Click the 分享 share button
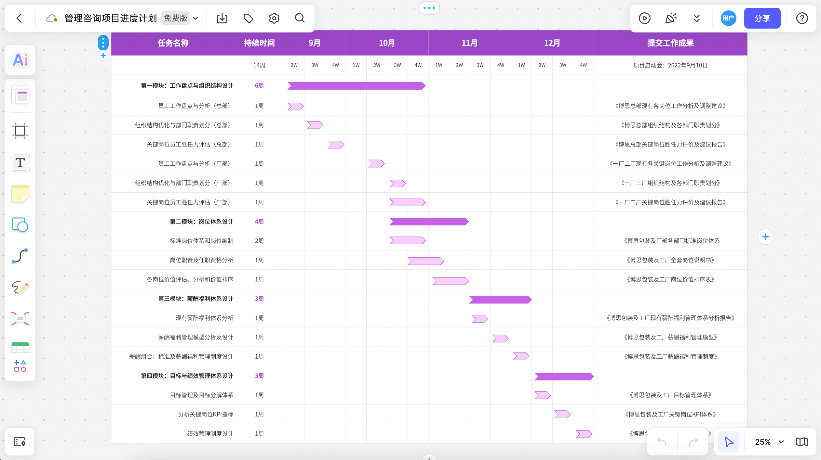Screen dimensions: 821x460 point(762,18)
